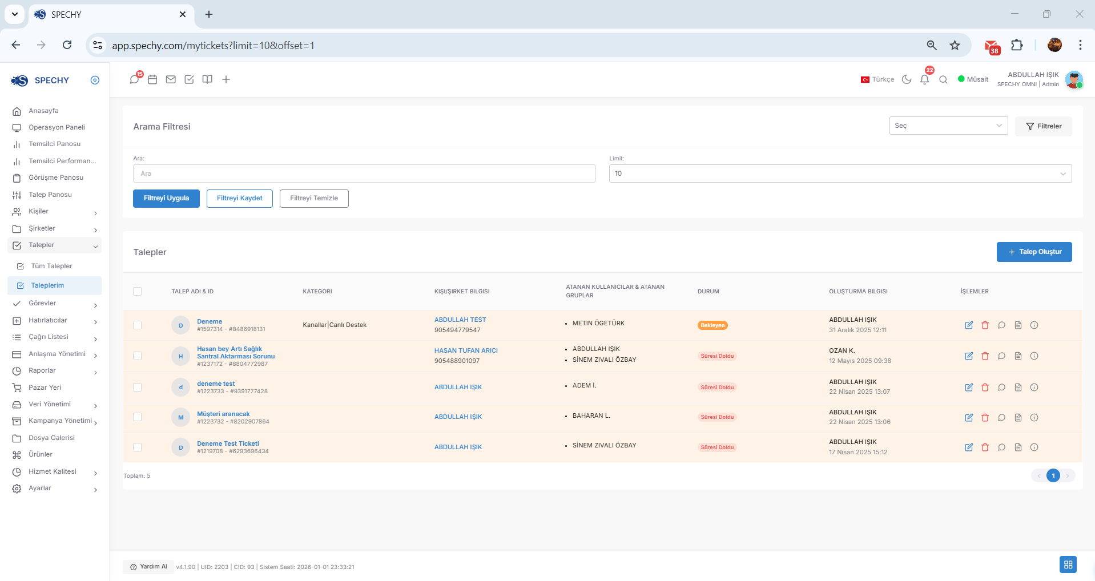This screenshot has height=581, width=1095.
Task: Click Filtreyi Temizle button
Action: click(x=314, y=199)
